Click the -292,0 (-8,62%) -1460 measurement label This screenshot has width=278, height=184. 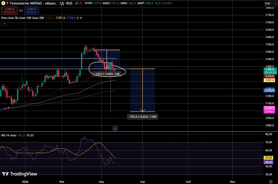tap(143, 117)
